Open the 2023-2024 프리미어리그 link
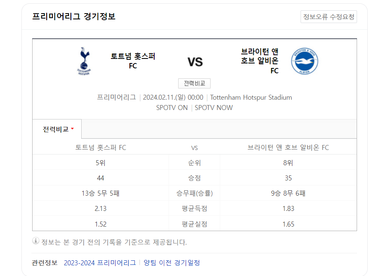Screen dimensions: 376x276 (x=100, y=263)
